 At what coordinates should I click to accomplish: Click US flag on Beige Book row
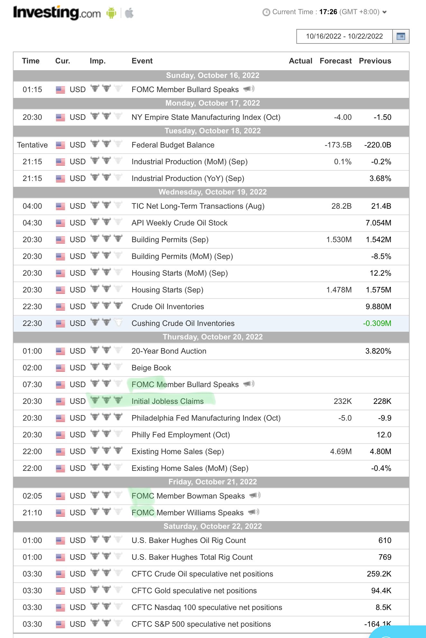coord(60,368)
